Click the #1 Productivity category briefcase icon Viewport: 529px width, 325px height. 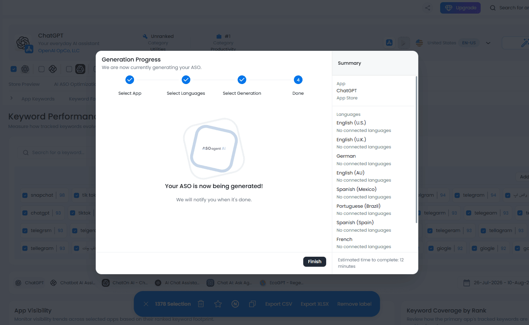(x=219, y=36)
